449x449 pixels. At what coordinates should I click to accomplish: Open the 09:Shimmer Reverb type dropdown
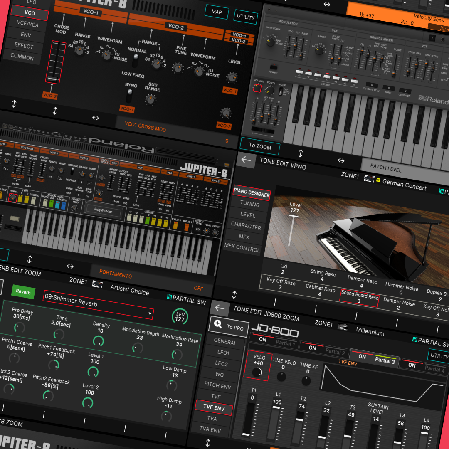[98, 304]
